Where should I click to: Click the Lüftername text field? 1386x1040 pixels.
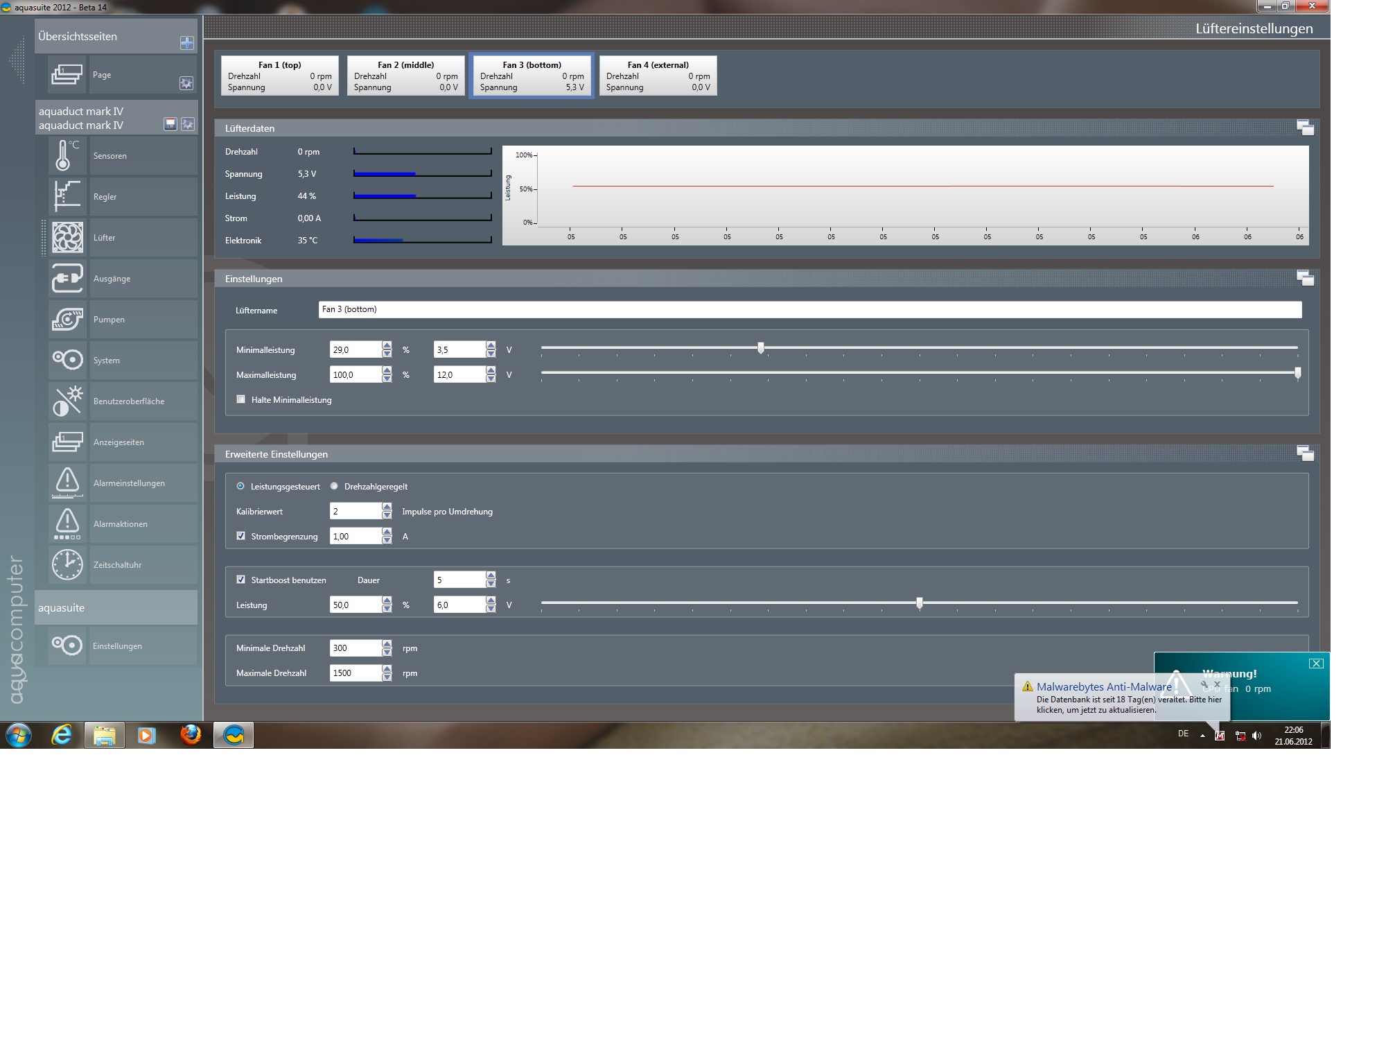[x=809, y=310]
